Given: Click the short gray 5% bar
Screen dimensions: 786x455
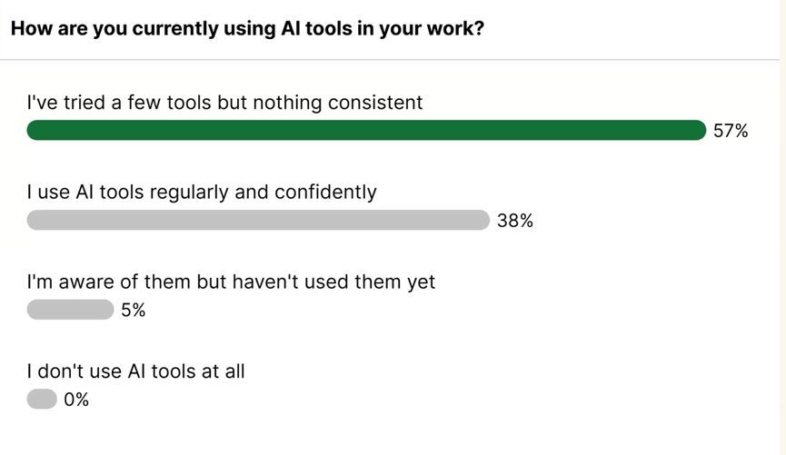Looking at the screenshot, I should click(70, 310).
